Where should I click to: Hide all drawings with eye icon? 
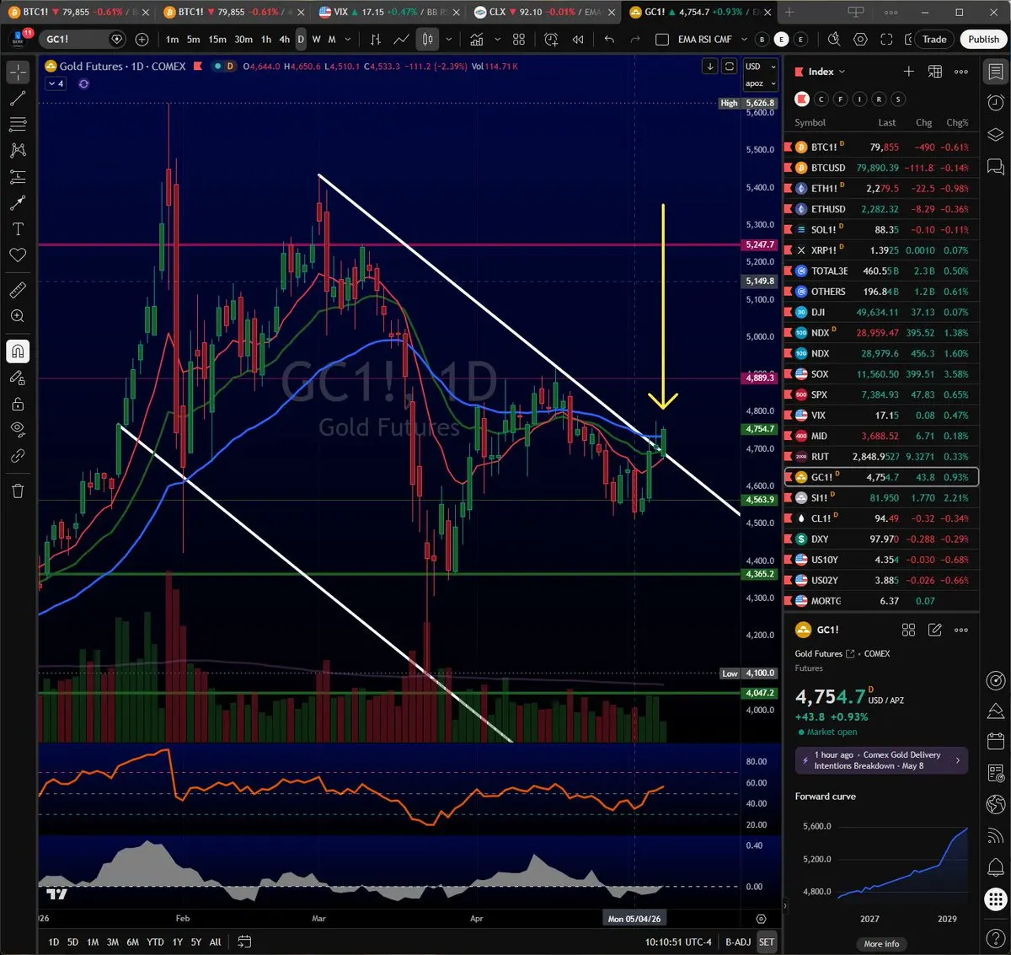click(x=18, y=430)
